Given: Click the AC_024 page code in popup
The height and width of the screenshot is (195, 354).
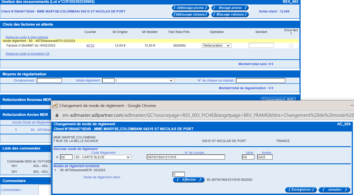Looking at the screenshot, I should pos(344,124).
